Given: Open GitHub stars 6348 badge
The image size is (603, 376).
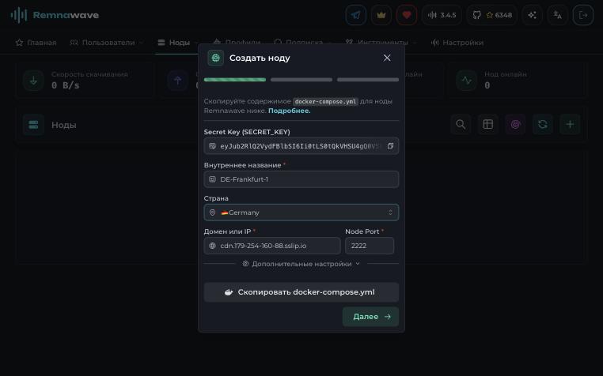Looking at the screenshot, I should [492, 15].
